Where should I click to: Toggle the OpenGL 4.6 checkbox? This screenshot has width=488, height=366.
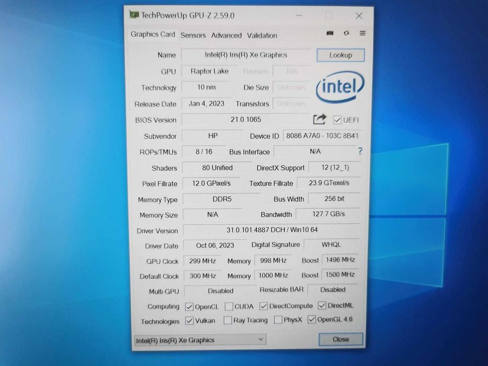coord(312,319)
